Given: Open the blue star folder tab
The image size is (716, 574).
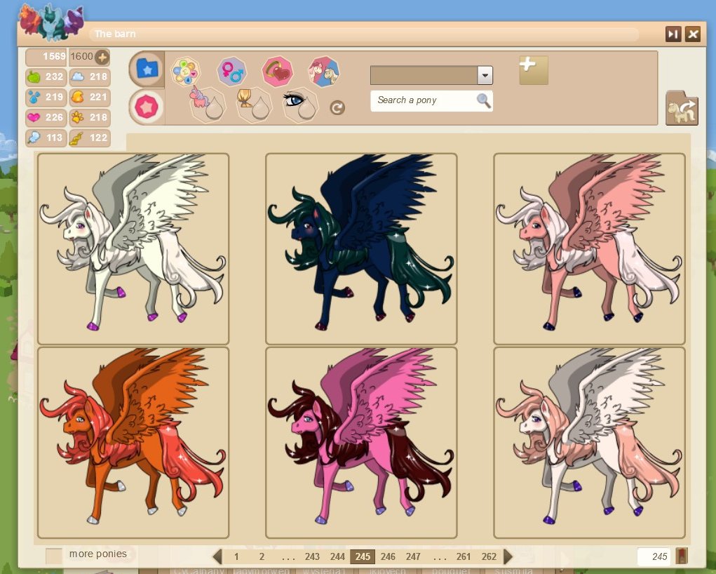Looking at the screenshot, I should [147, 69].
